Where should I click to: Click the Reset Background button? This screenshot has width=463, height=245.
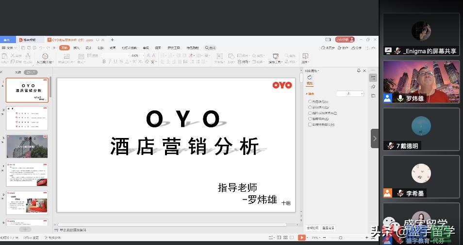[329, 228]
